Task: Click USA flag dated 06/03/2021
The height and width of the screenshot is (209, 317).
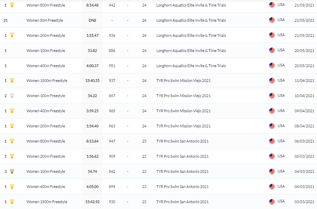Action: click(x=272, y=141)
